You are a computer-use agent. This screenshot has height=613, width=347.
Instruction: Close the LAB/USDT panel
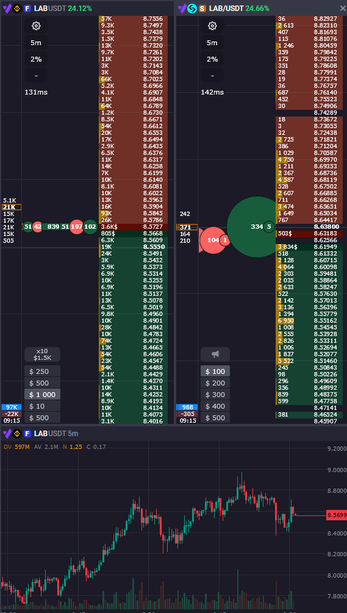343,8
